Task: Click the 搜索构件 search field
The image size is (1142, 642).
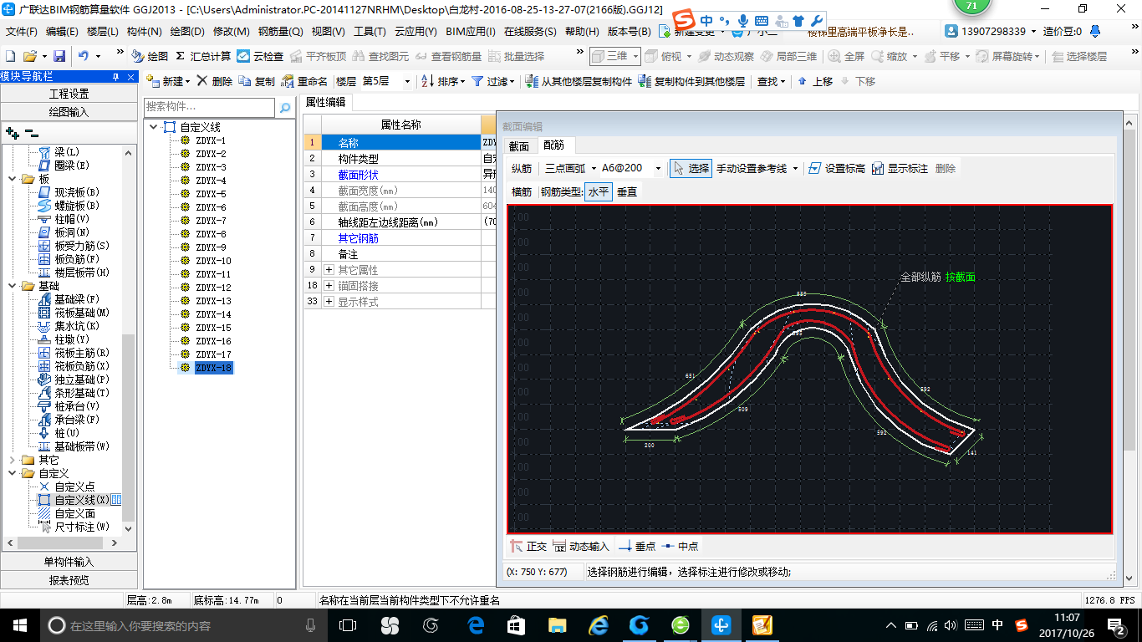Action: [209, 107]
